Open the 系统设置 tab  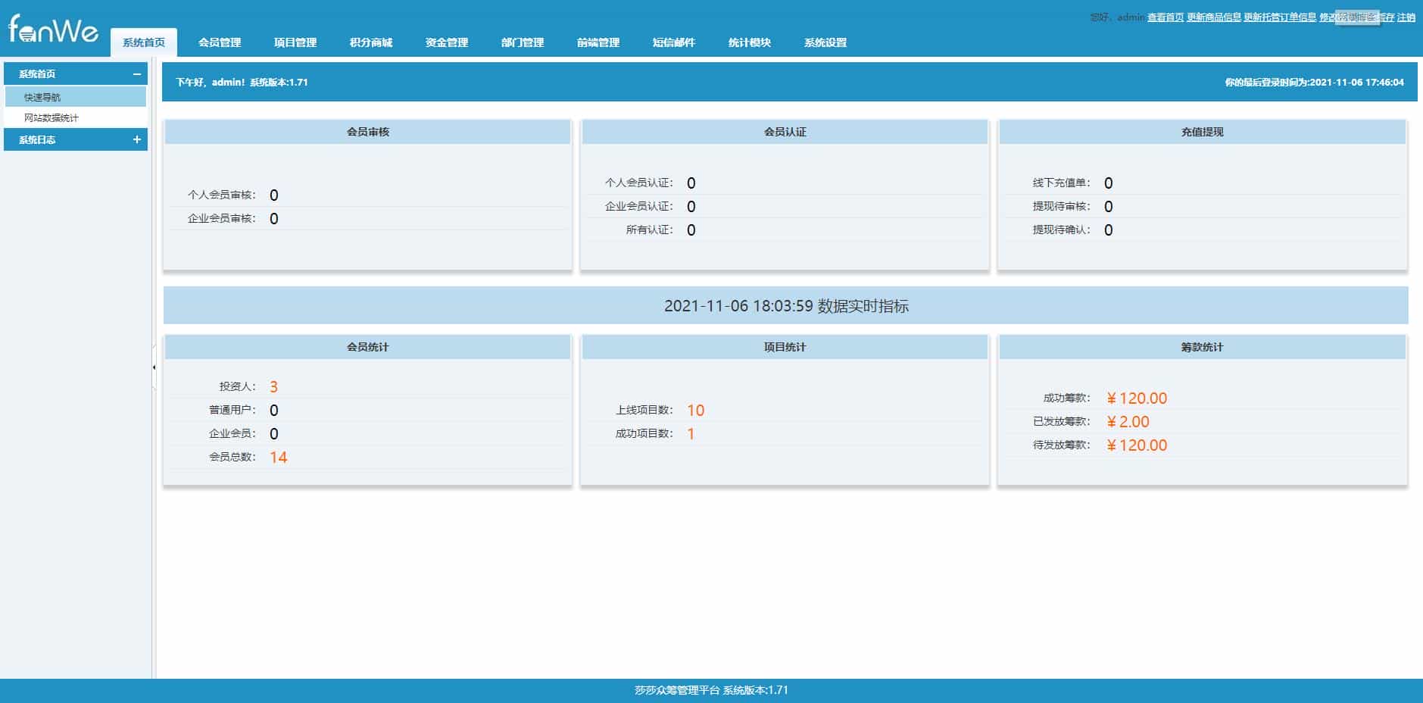click(x=825, y=42)
